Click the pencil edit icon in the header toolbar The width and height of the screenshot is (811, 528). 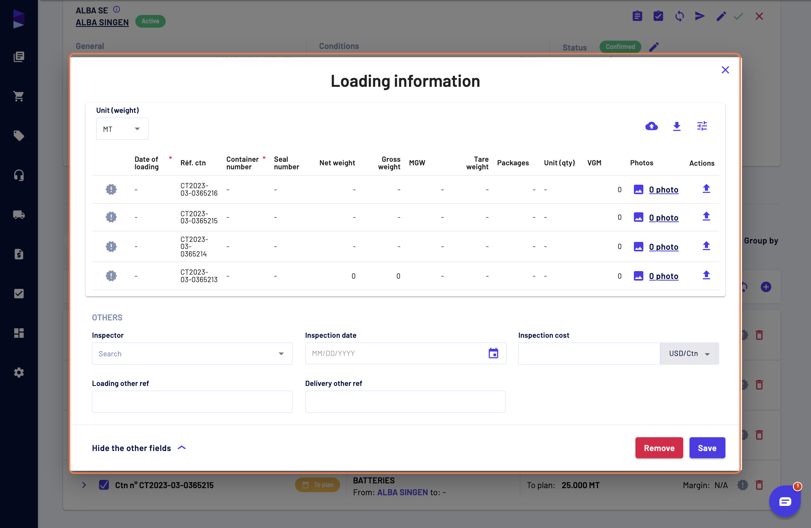click(x=721, y=16)
